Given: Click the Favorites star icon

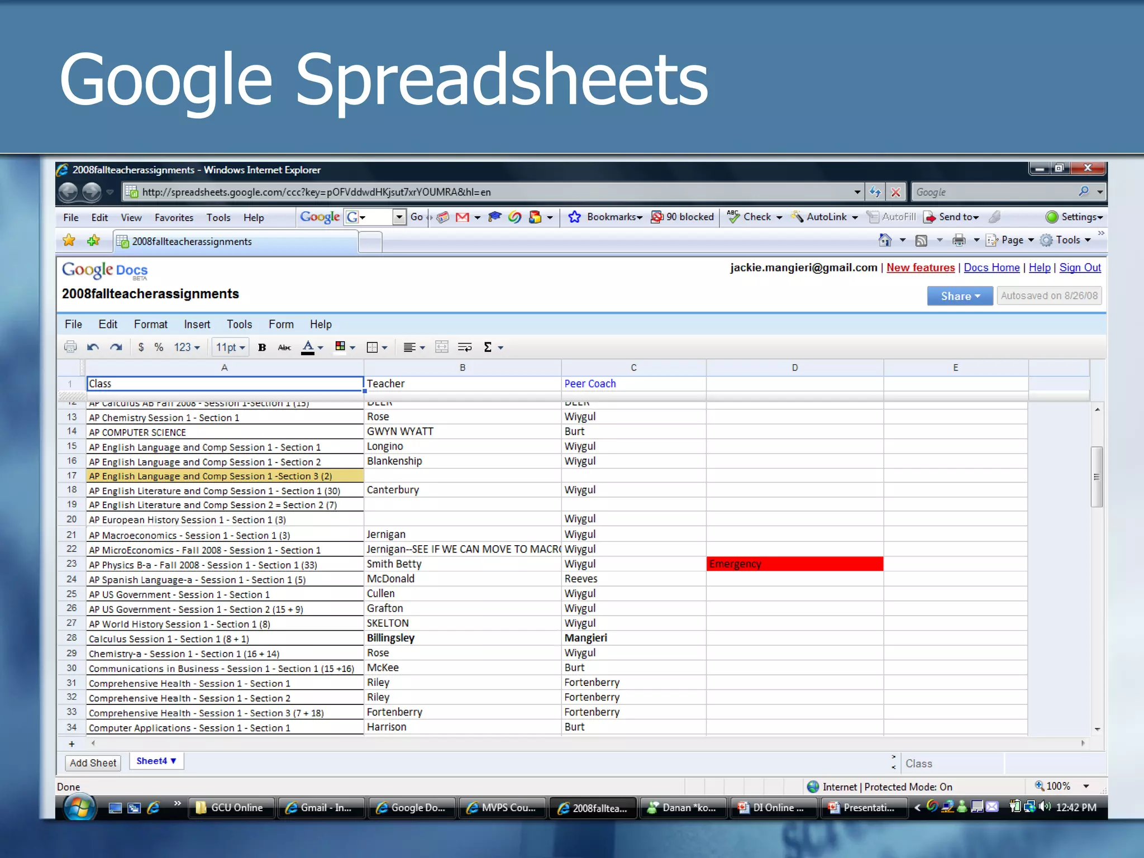Looking at the screenshot, I should [x=69, y=241].
